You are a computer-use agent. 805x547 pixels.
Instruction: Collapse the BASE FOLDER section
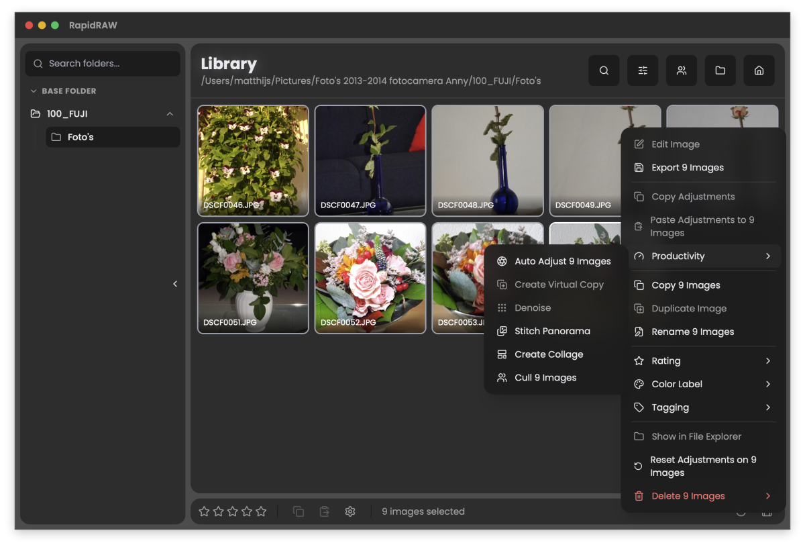click(34, 91)
